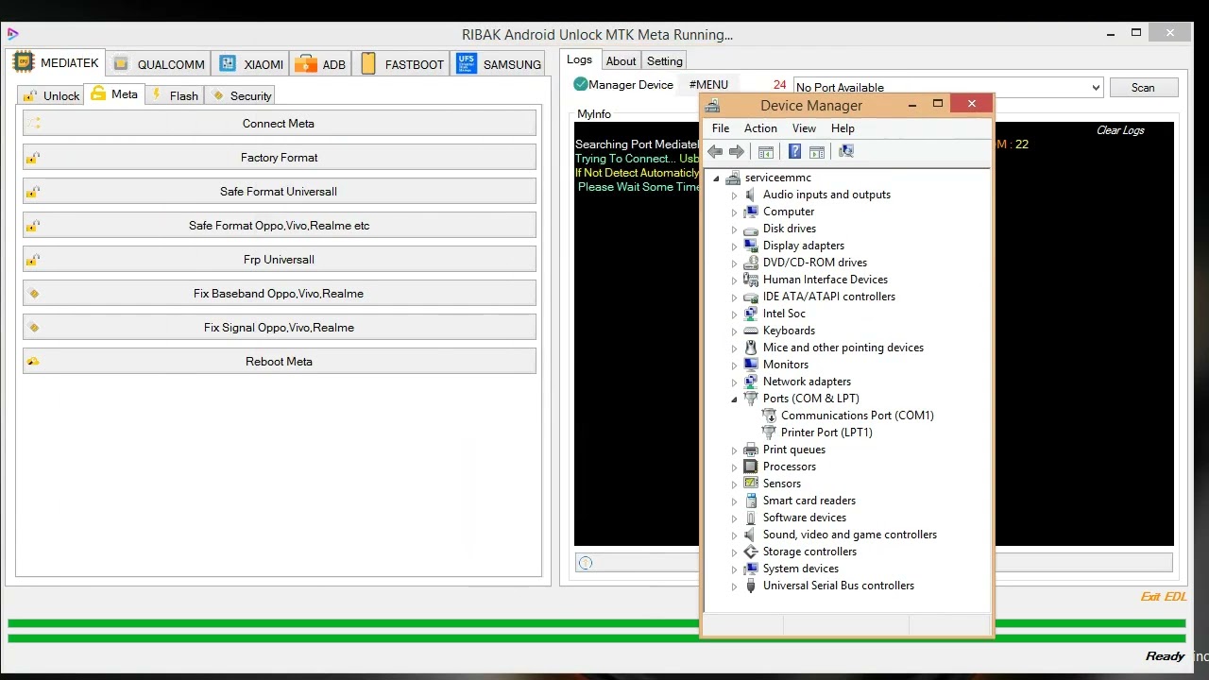Screen dimensions: 1209x680
Task: Click the Reboot Meta button
Action: 280,362
